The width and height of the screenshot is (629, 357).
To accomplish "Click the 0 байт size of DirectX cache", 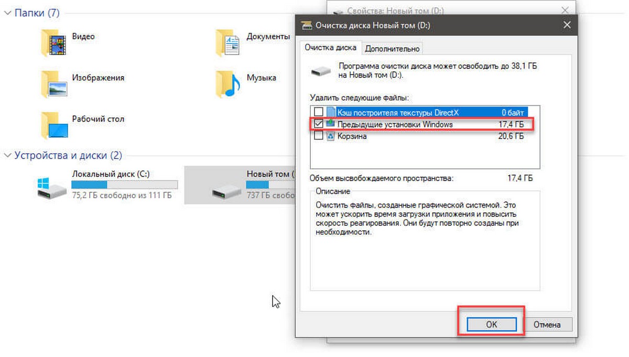I will coord(513,112).
